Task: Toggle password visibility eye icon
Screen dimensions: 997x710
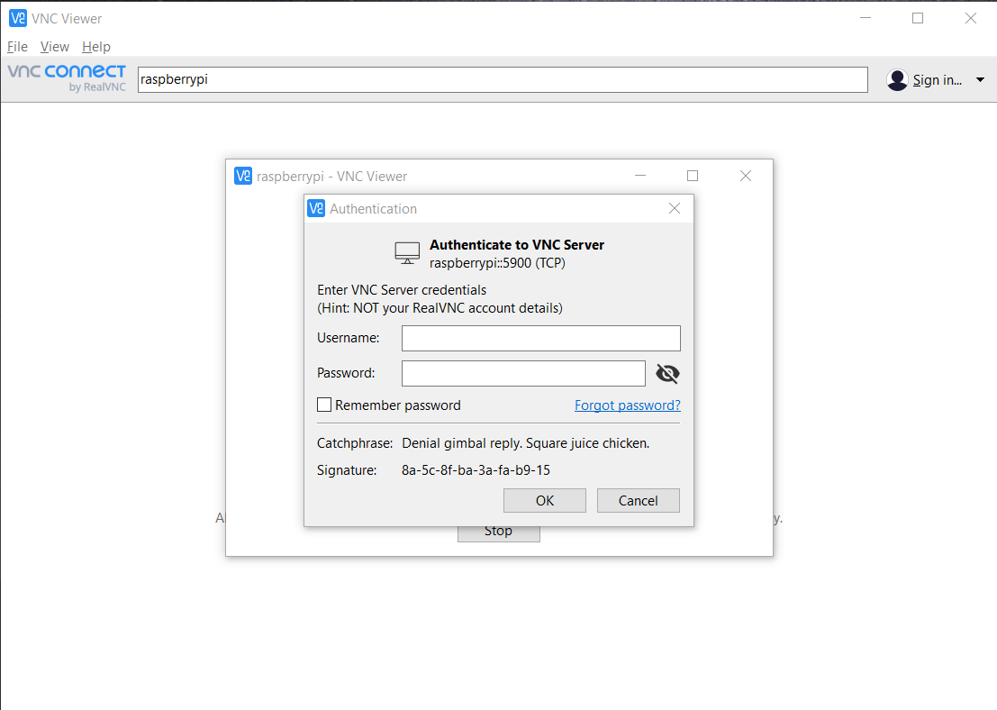Action: (667, 373)
